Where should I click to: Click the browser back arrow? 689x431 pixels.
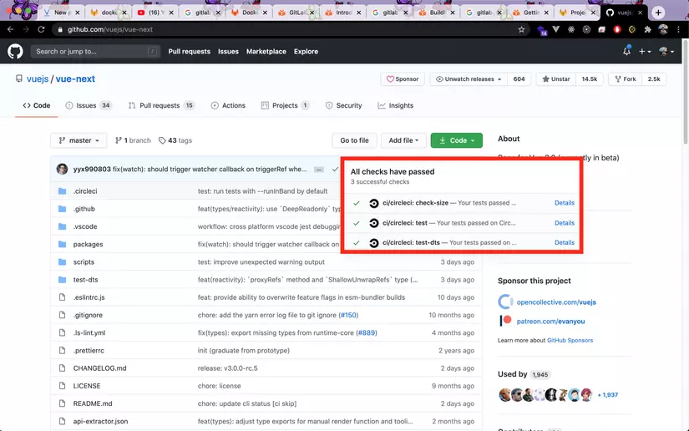(x=11, y=29)
